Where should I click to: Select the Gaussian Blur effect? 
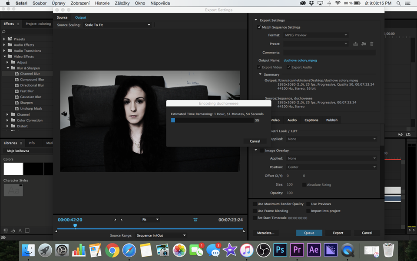30,97
